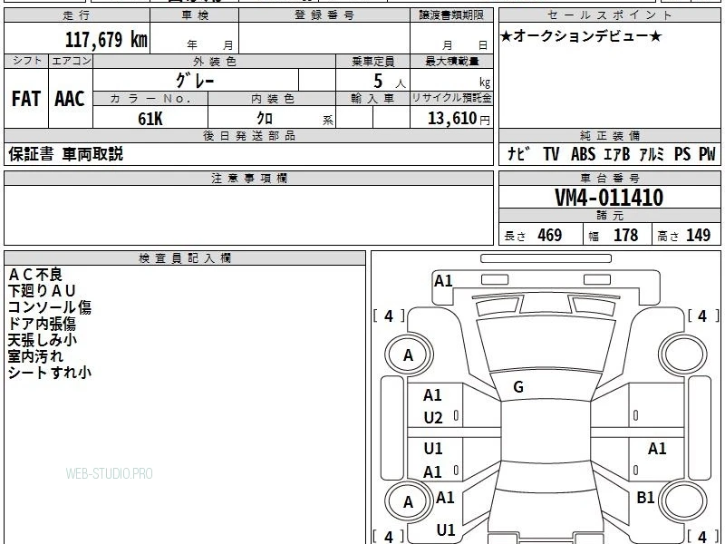The image size is (725, 544).
Task: Click the AAC air conditioner value
Action: point(70,99)
